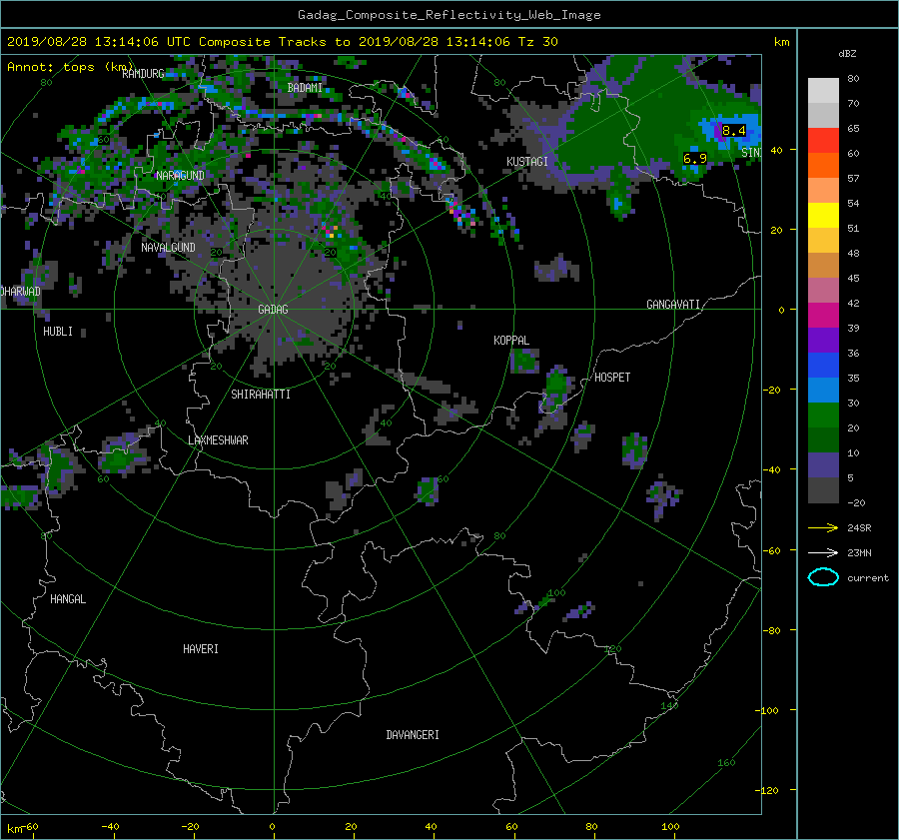
Task: Click the DAVANGERI town label
Action: click(413, 735)
